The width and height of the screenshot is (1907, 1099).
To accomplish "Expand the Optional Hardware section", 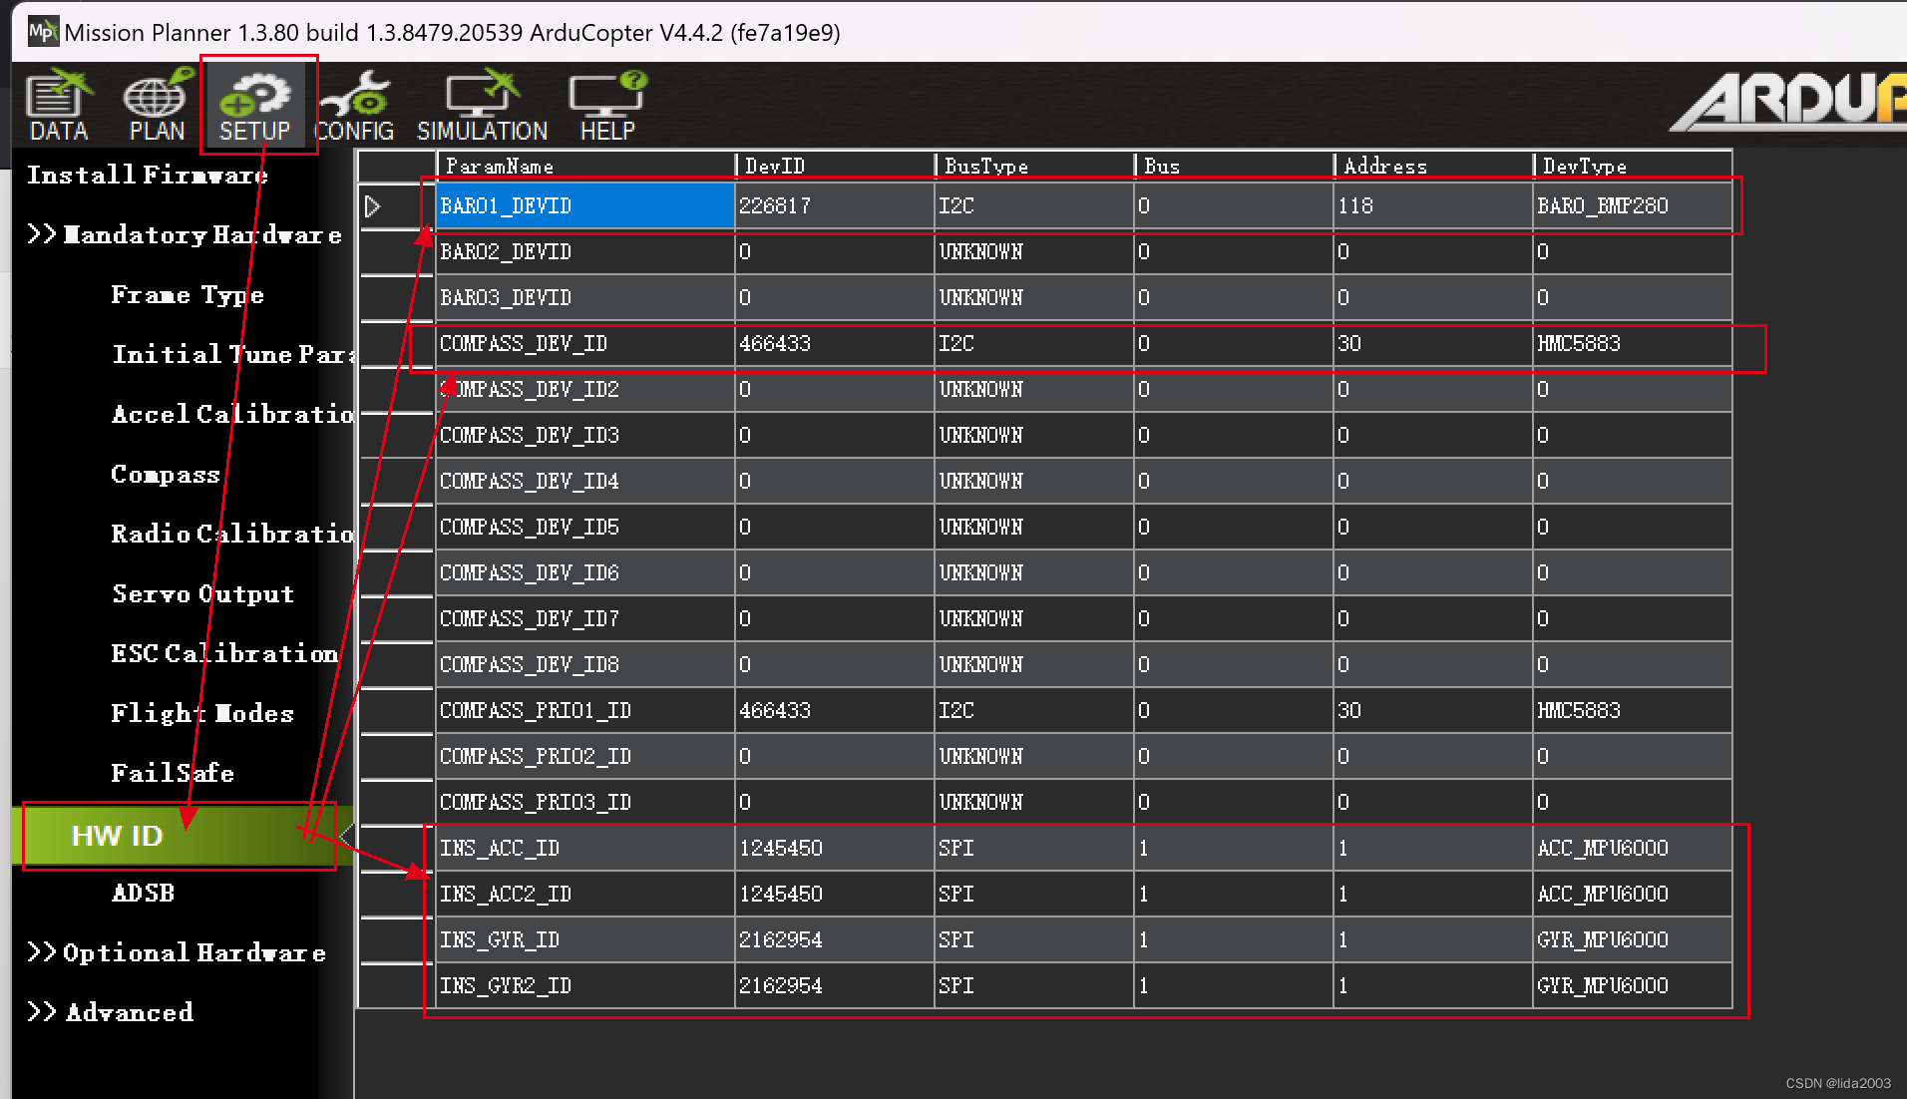I will (177, 953).
